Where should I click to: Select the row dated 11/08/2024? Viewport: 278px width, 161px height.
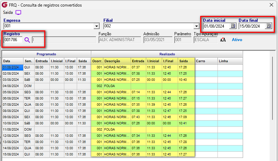click(x=122, y=130)
